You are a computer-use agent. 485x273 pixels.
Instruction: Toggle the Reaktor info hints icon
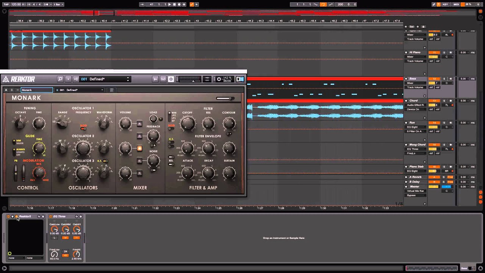pos(171,79)
